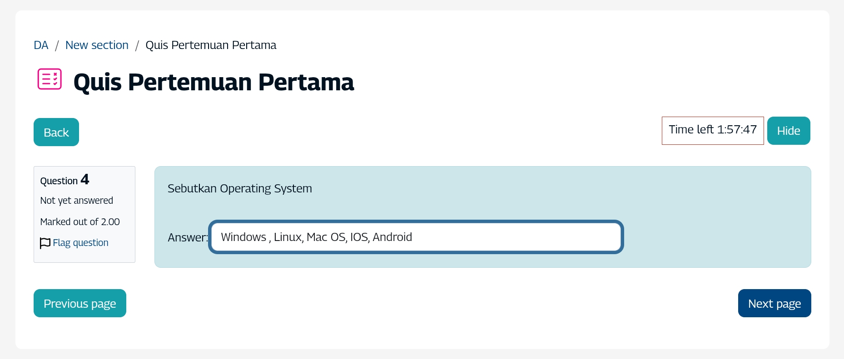Image resolution: width=844 pixels, height=359 pixels.
Task: Click the Time left countdown box
Action: [x=712, y=130]
